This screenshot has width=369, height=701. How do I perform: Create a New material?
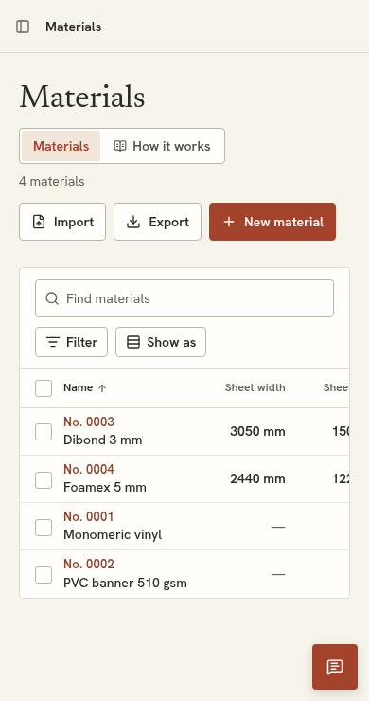pos(272,222)
